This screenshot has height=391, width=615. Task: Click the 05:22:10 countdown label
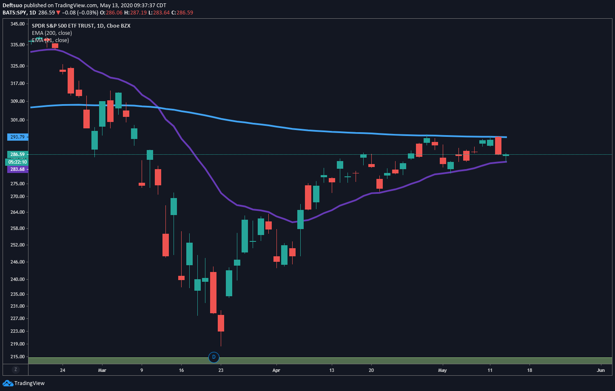click(x=17, y=162)
